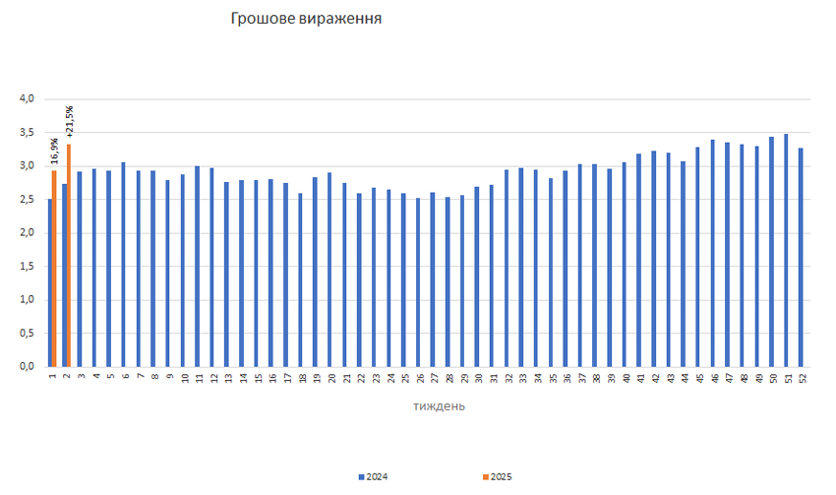Click the "+21,5%" data label
This screenshot has width=836, height=495.
(70, 122)
